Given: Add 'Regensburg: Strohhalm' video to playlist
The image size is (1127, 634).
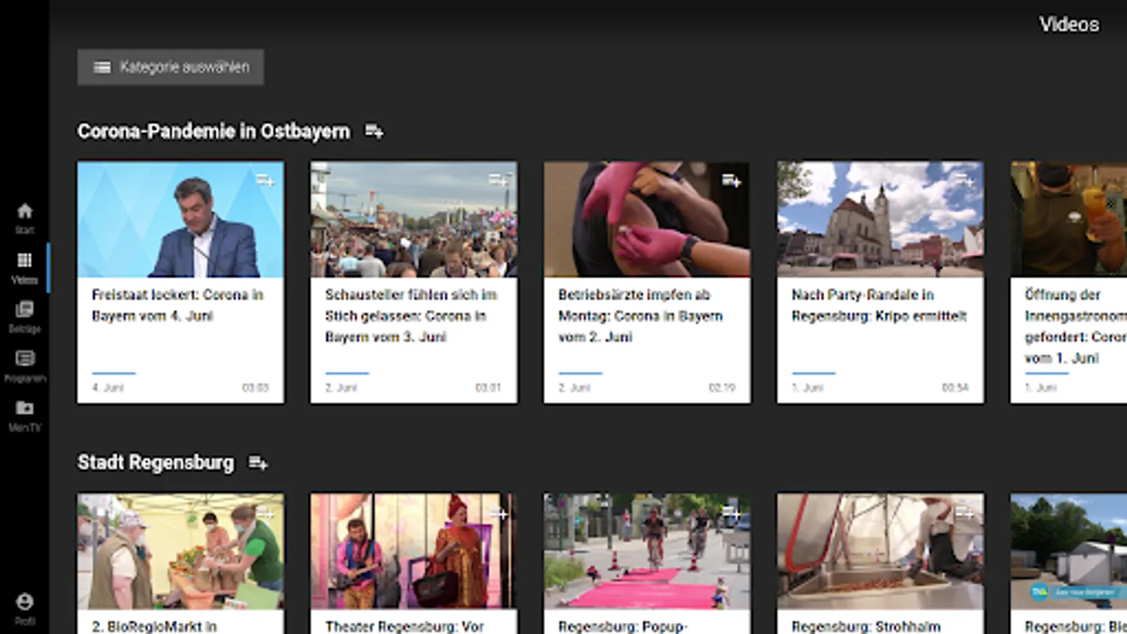Looking at the screenshot, I should click(x=964, y=513).
